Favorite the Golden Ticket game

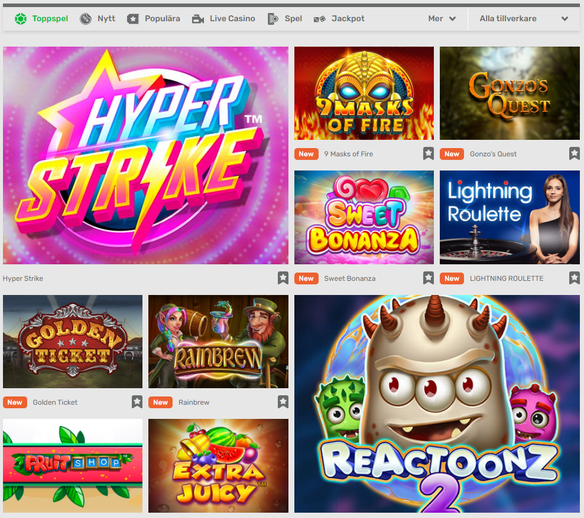(x=137, y=402)
